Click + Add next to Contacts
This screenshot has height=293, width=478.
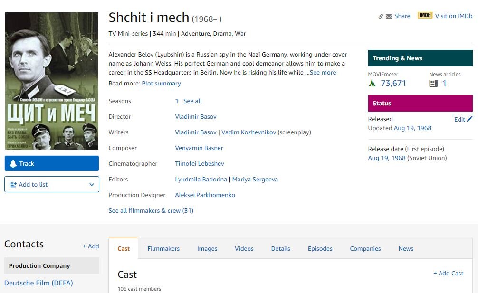coord(91,246)
